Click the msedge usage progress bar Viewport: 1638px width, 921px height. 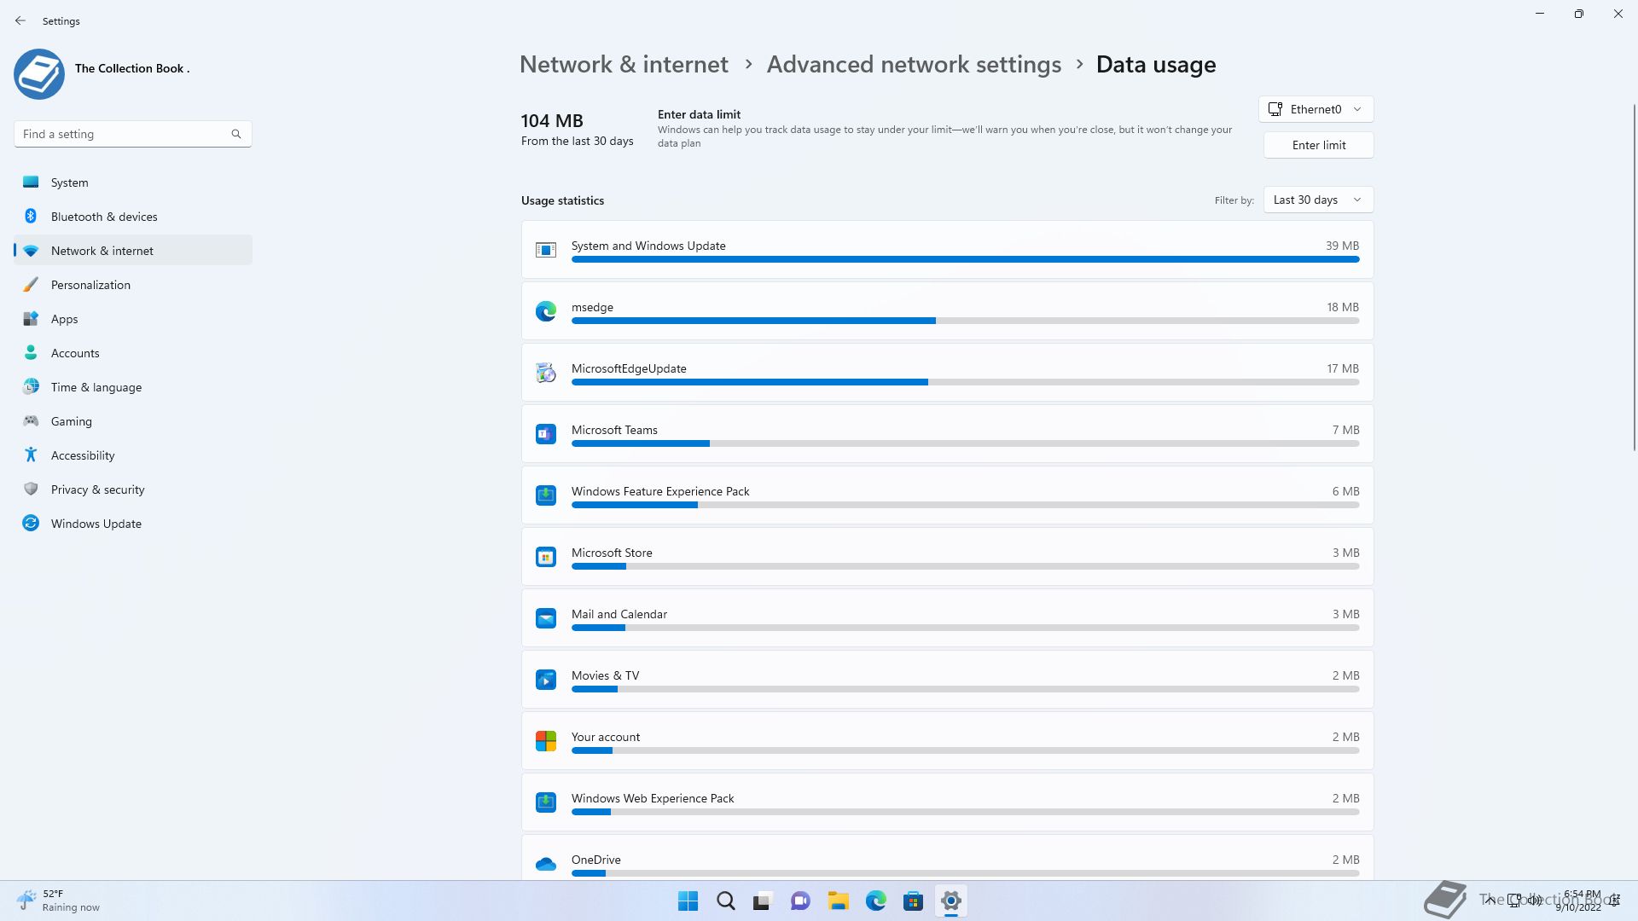click(x=965, y=321)
